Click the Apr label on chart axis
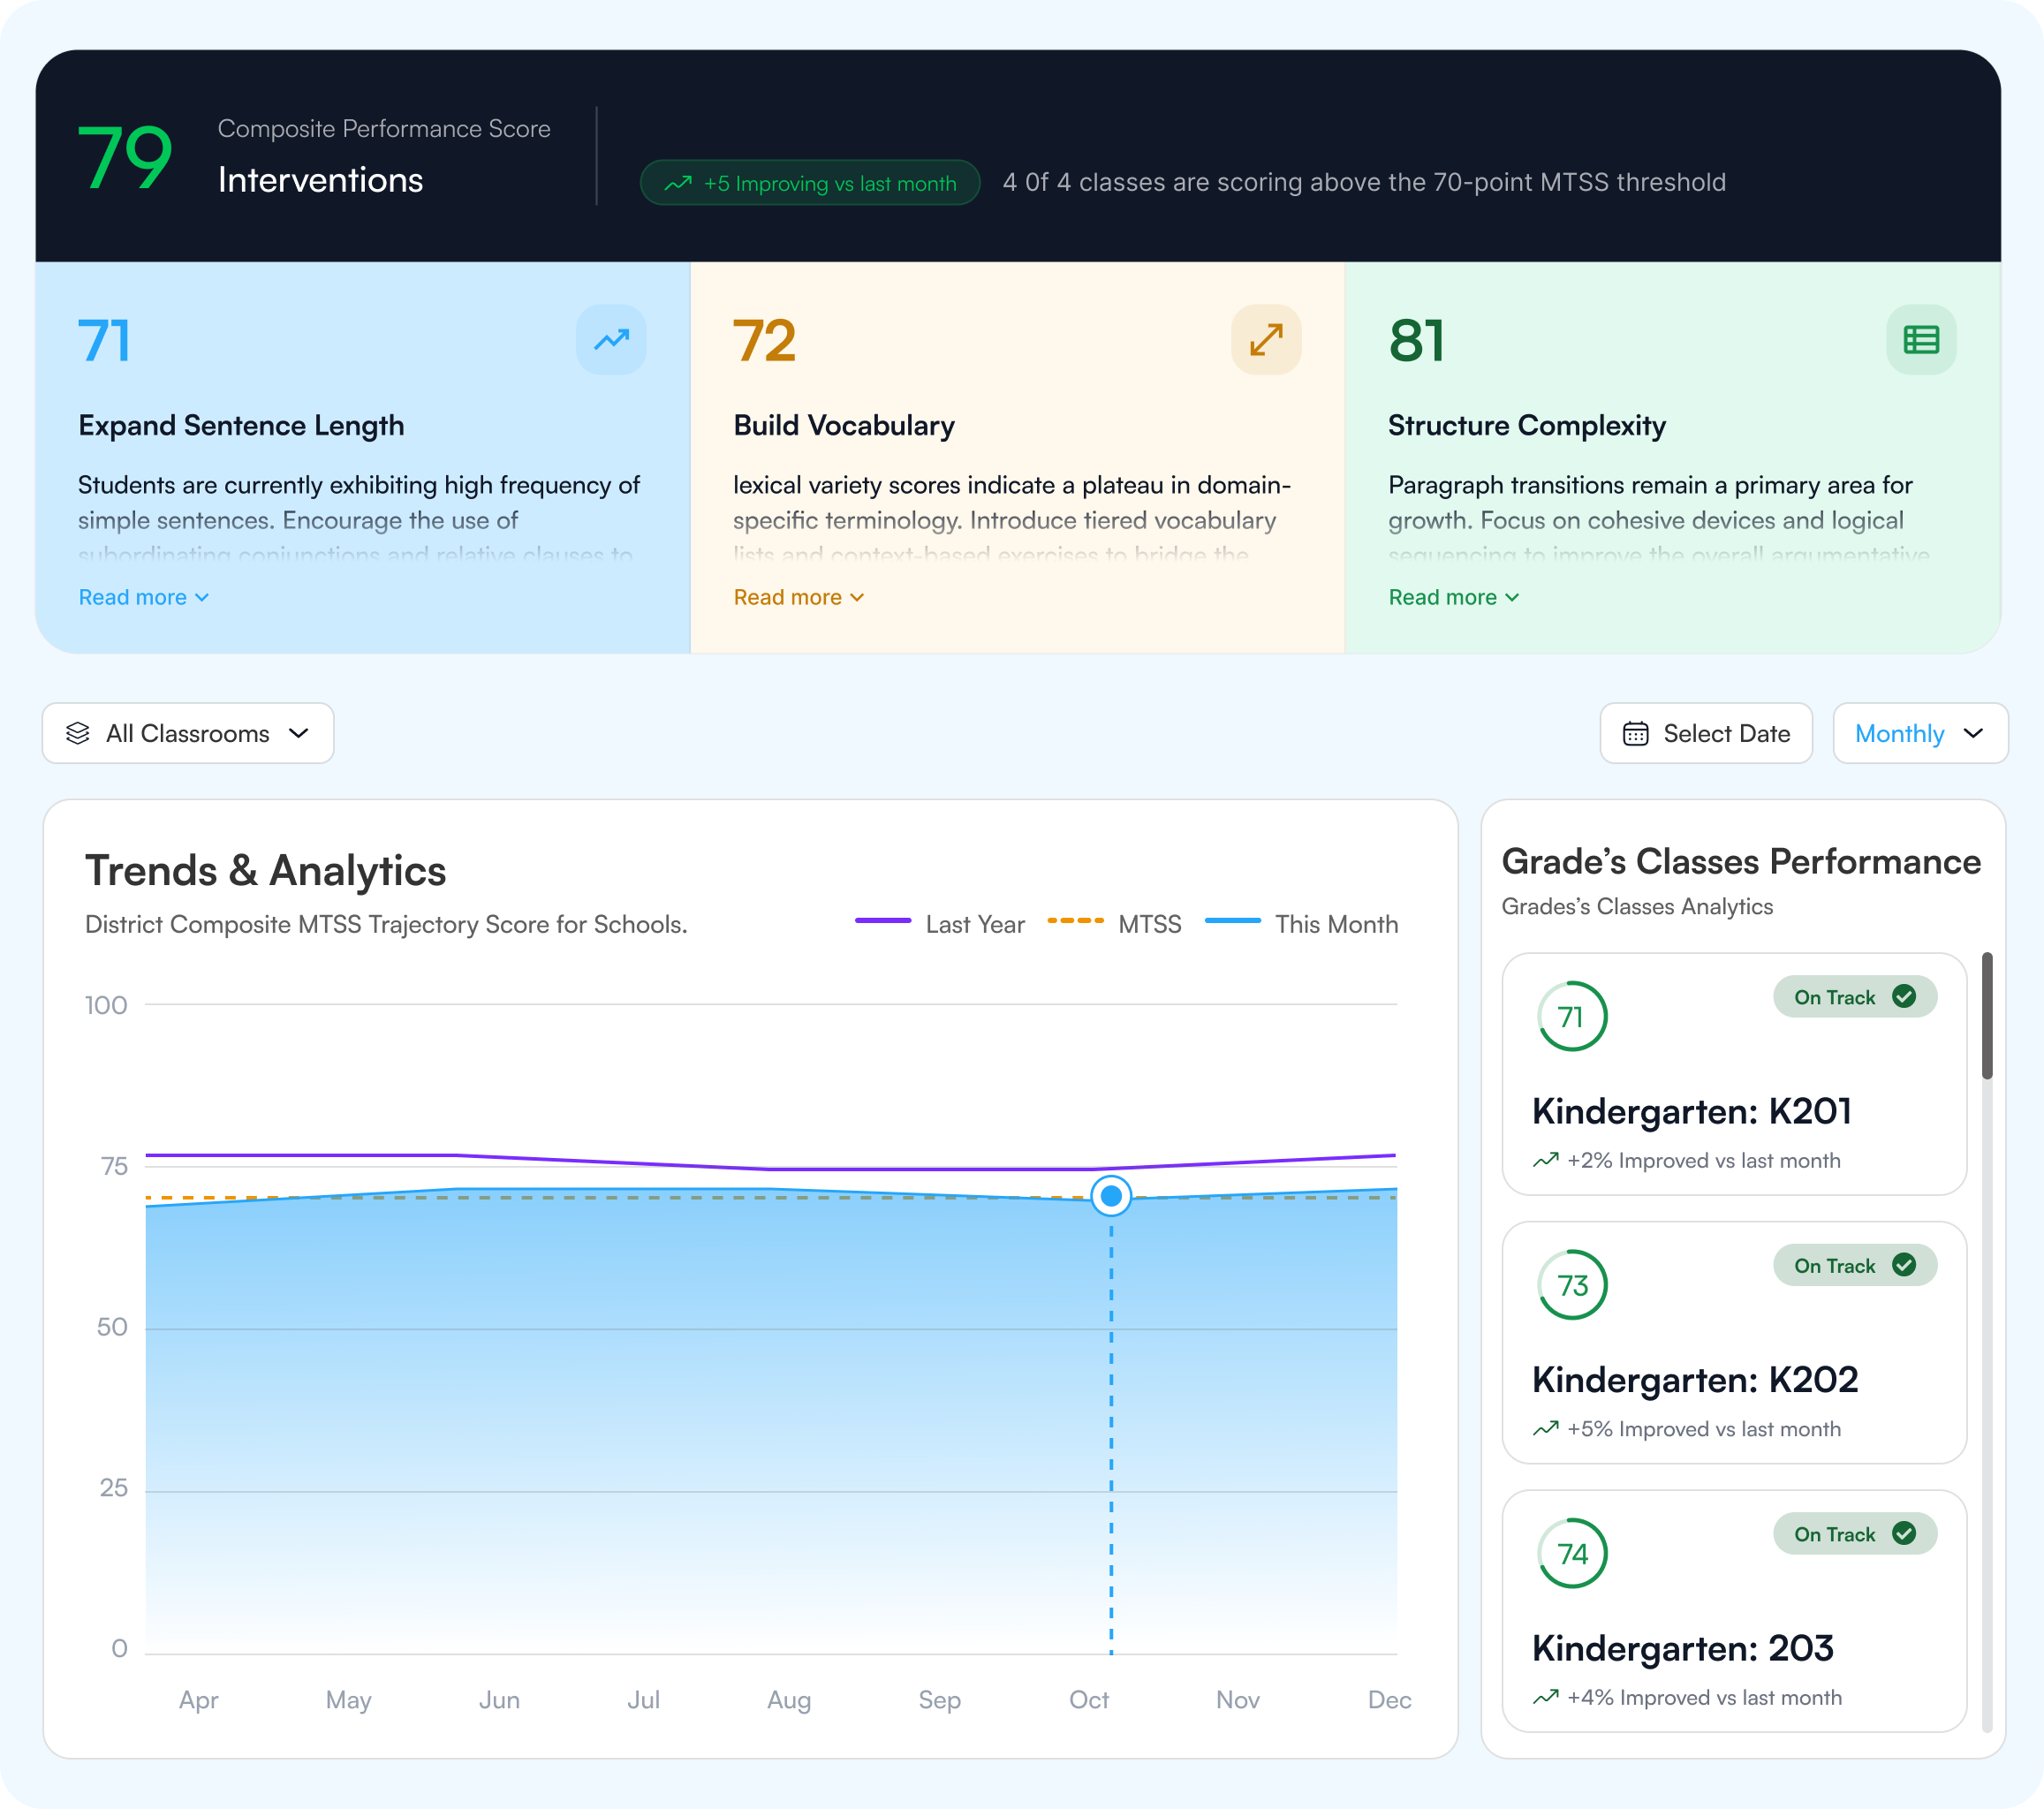Screen dimensions: 2044x1809 point(198,1700)
